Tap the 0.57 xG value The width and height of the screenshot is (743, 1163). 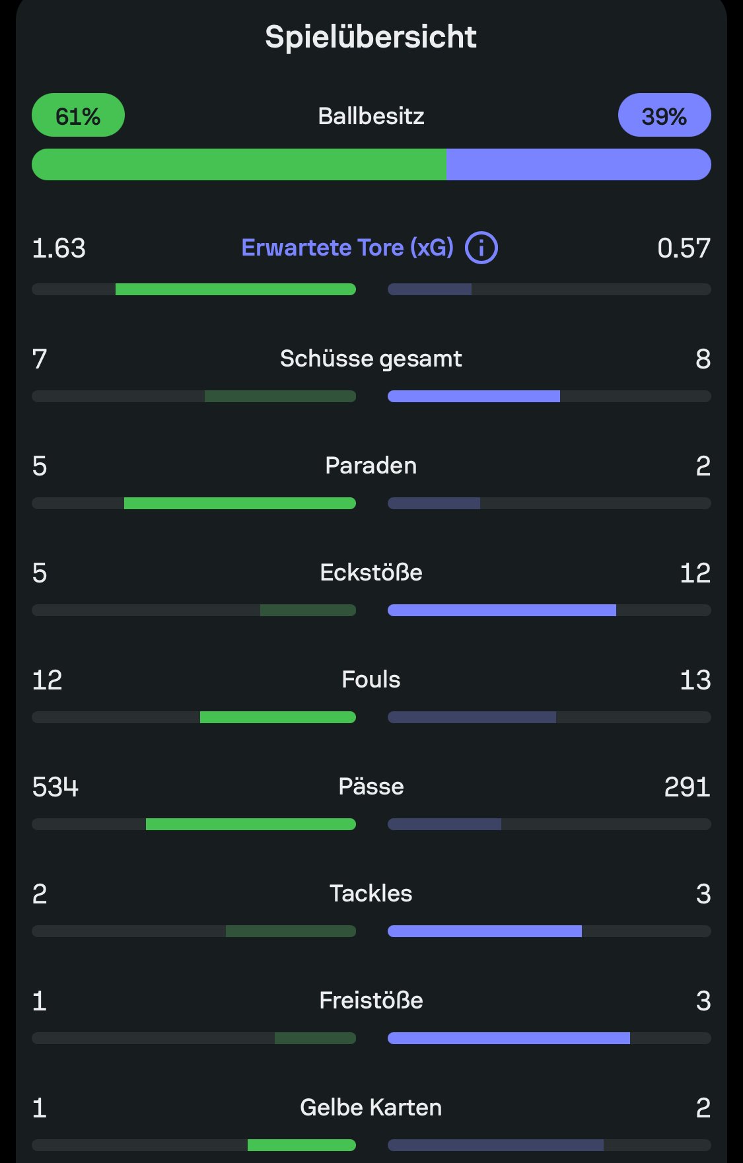click(x=684, y=248)
